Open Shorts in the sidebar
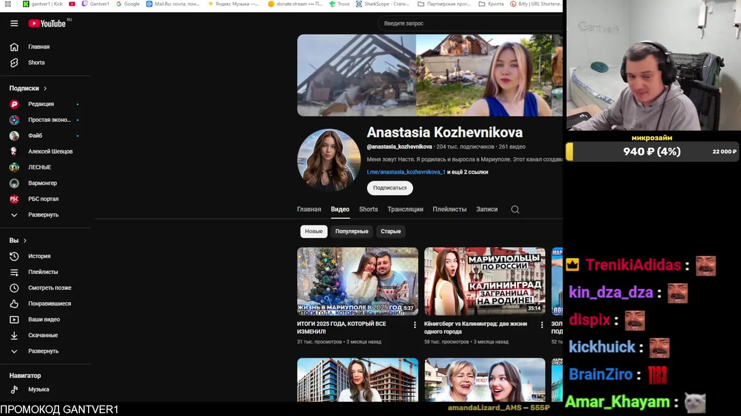The image size is (741, 416). pyautogui.click(x=36, y=62)
